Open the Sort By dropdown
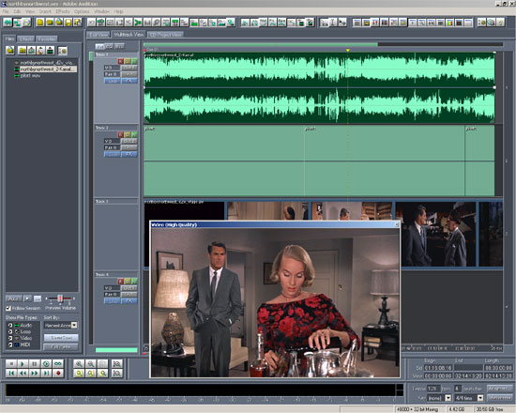 [x=74, y=326]
